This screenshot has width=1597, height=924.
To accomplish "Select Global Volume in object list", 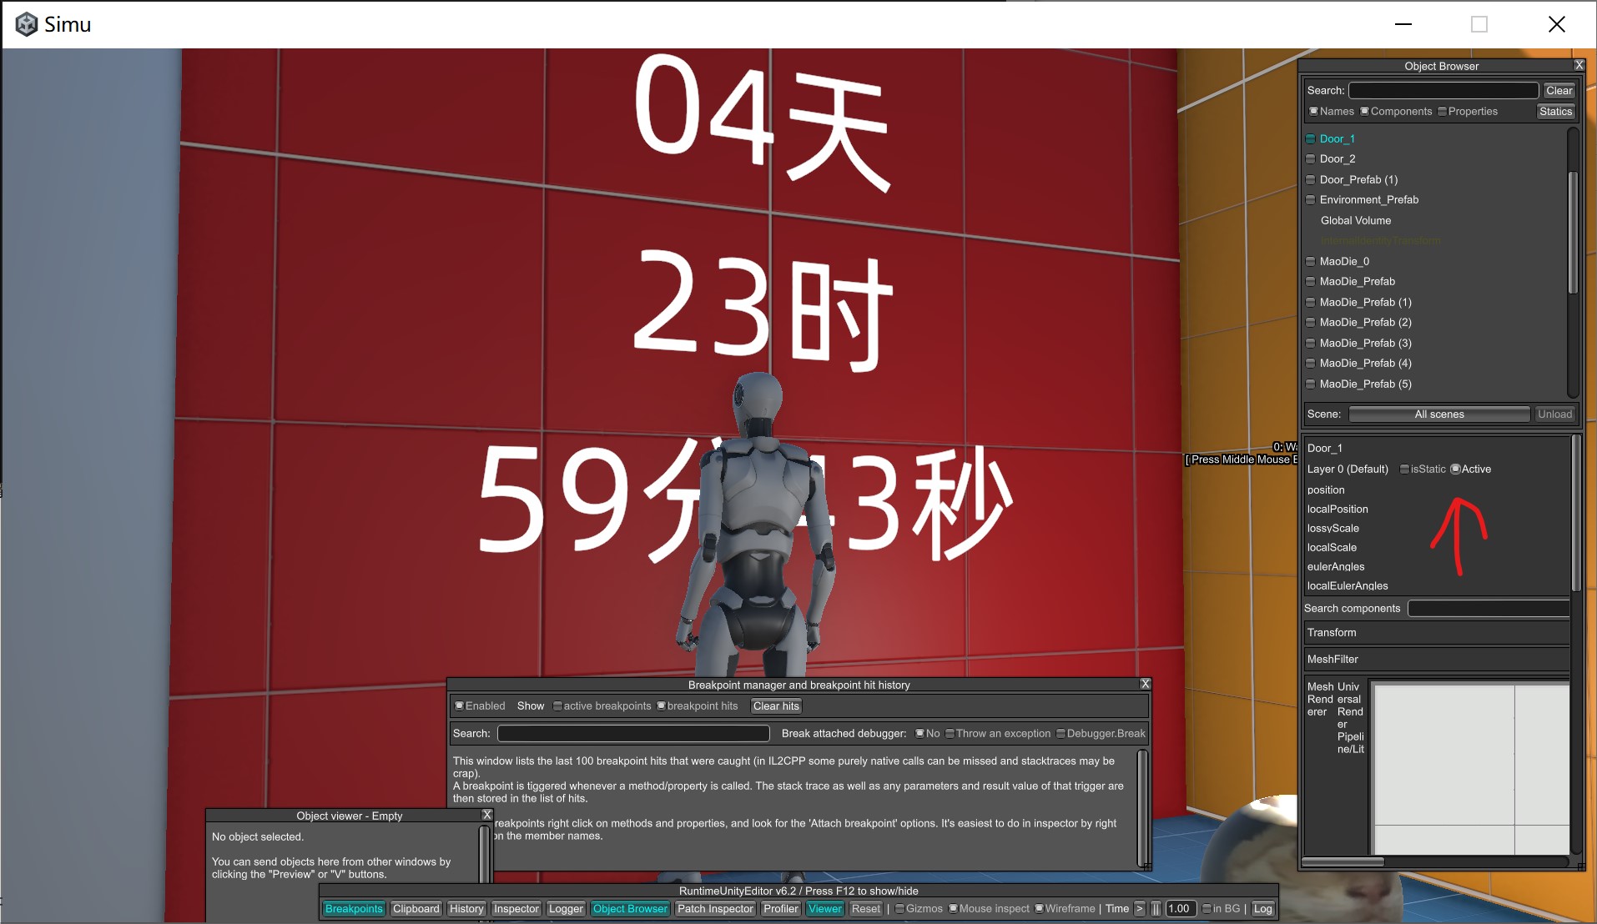I will click(1356, 220).
